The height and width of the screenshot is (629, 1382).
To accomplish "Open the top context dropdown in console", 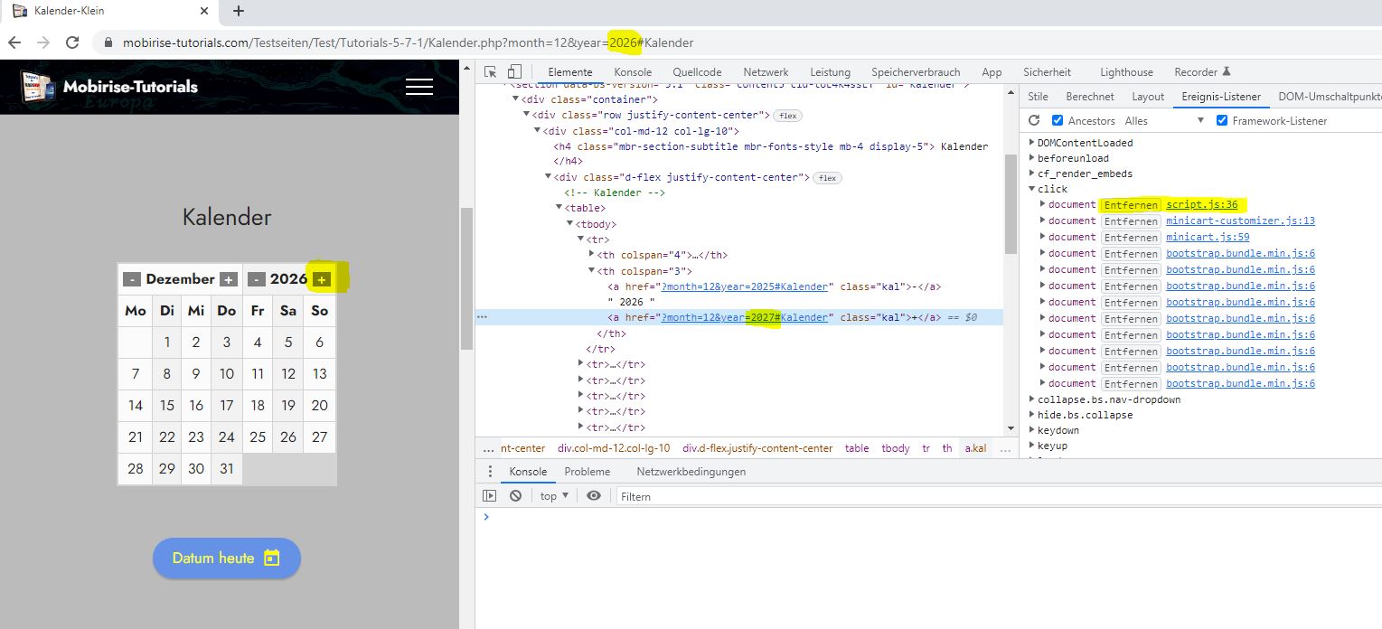I will coord(554,496).
